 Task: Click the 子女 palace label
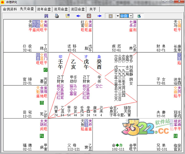pyautogui.click(x=161, y=79)
